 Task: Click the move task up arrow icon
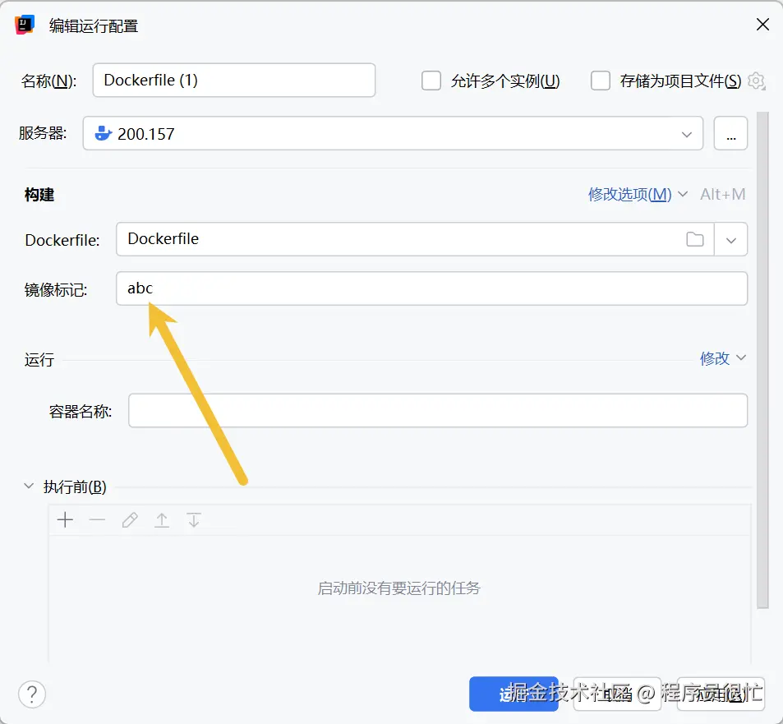coord(162,519)
